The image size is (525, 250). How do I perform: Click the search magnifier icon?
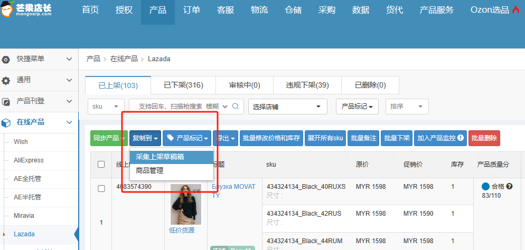point(236,107)
